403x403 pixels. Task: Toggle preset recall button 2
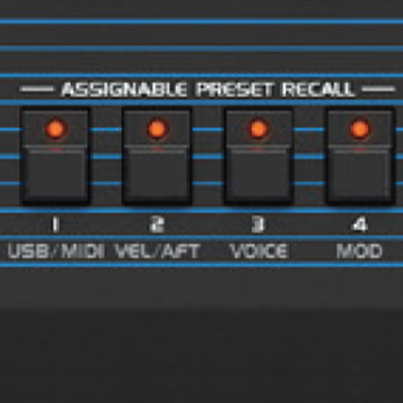[x=157, y=157]
